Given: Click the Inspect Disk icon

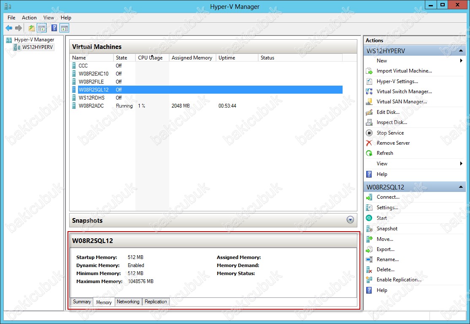Looking at the screenshot, I should coord(369,122).
